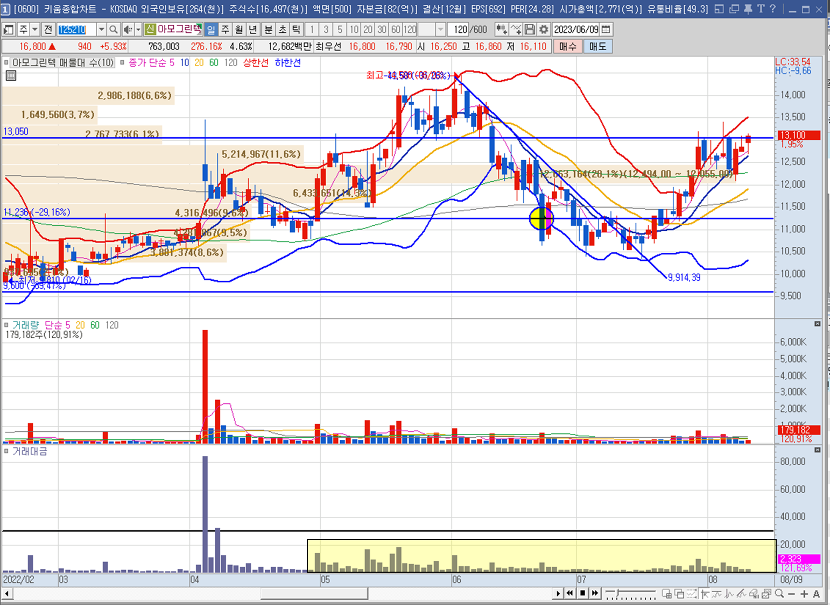Click the save diskette icon in toolbar
830x605 pixels.
coord(530,30)
